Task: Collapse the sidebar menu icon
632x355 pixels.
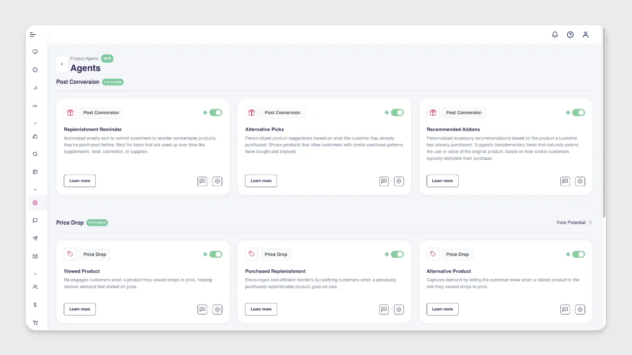Action: tap(33, 34)
